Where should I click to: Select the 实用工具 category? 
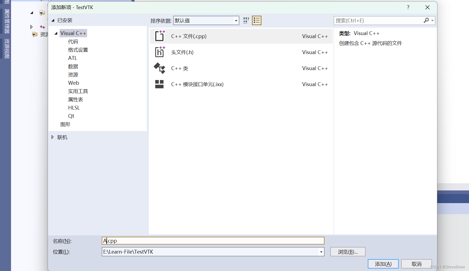pos(78,91)
